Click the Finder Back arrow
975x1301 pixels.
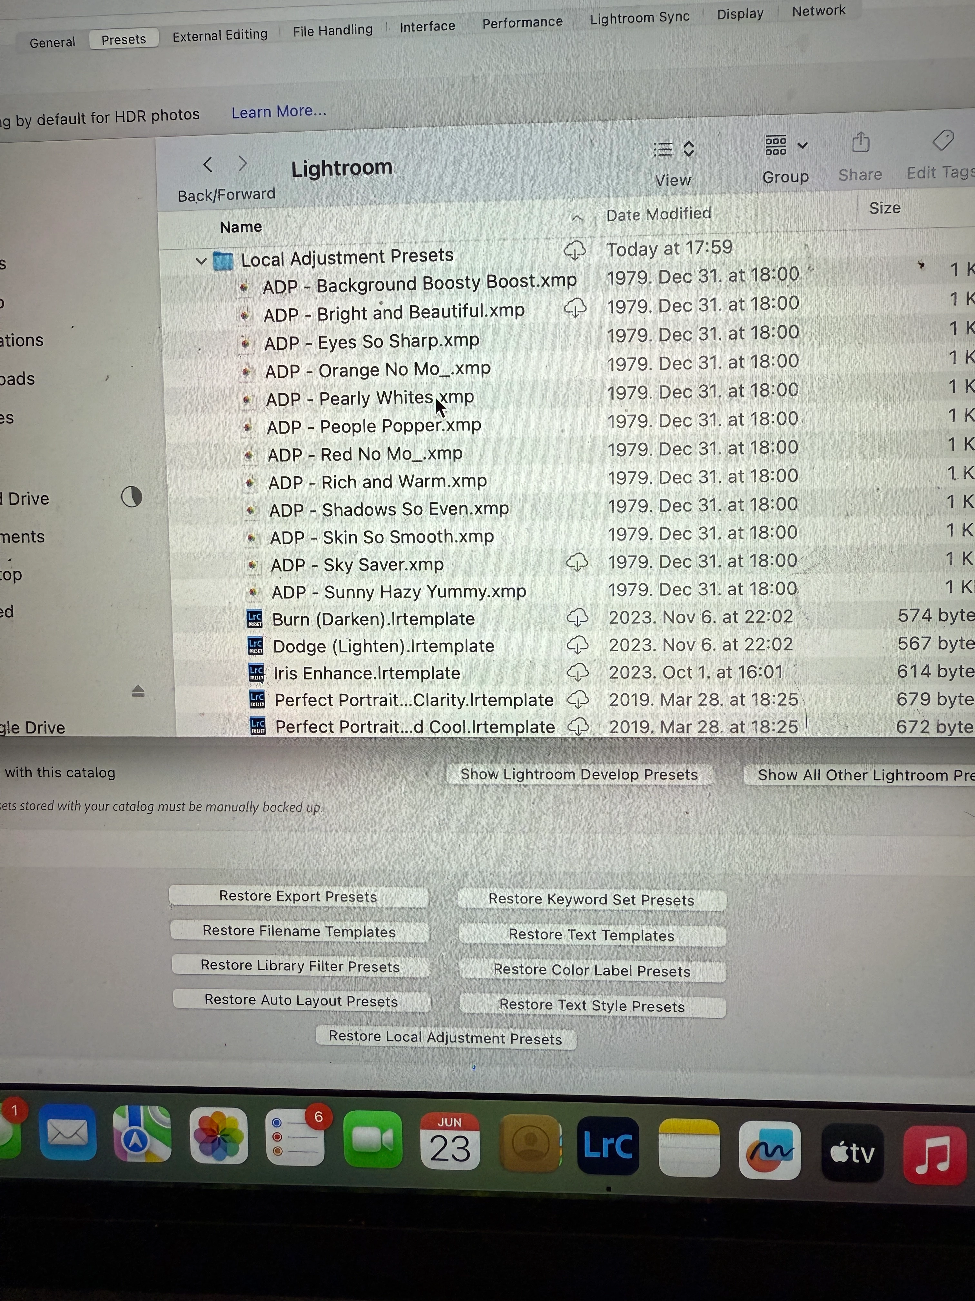coord(207,164)
